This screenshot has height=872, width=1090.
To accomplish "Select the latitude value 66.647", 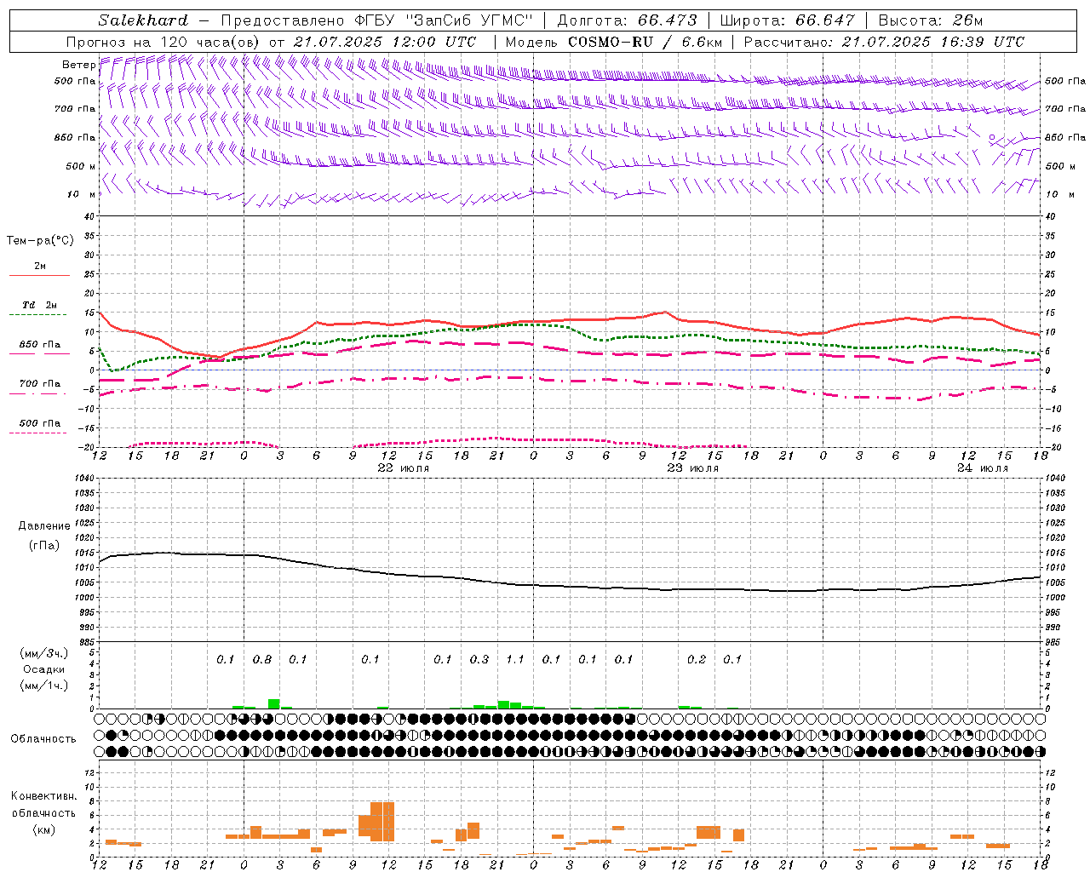I will click(x=825, y=20).
